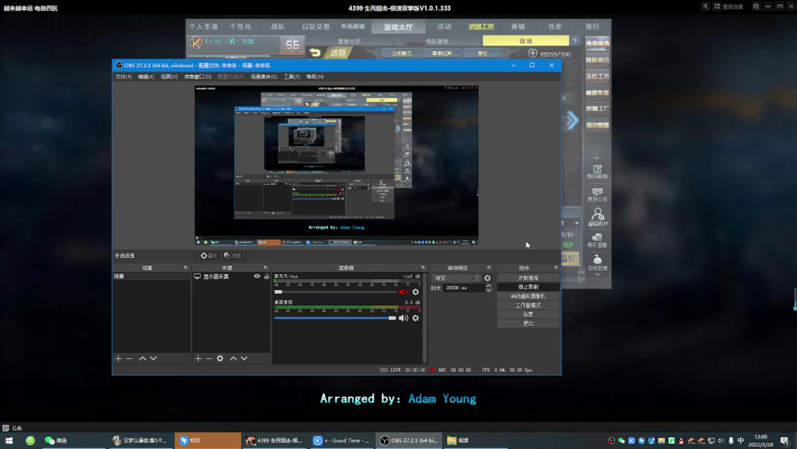
Task: Open the 停靠窗口(D) menu in OBS
Action: pos(198,77)
